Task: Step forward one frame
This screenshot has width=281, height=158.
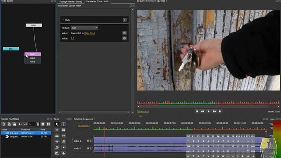Action: click(x=214, y=111)
